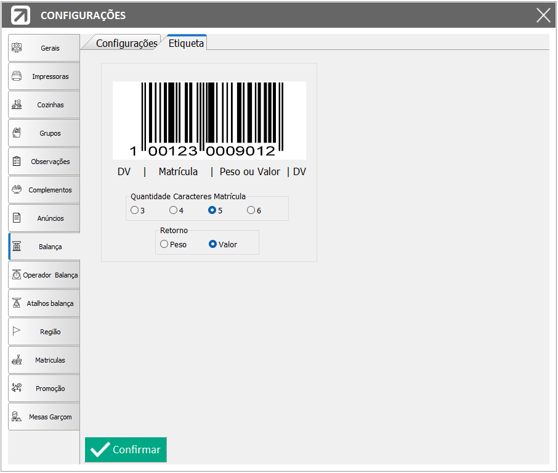This screenshot has width=558, height=473.
Task: Open the Matriculas section
Action: [44, 360]
